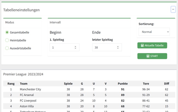Select the Gesamttabelle radio option

coord(7,32)
